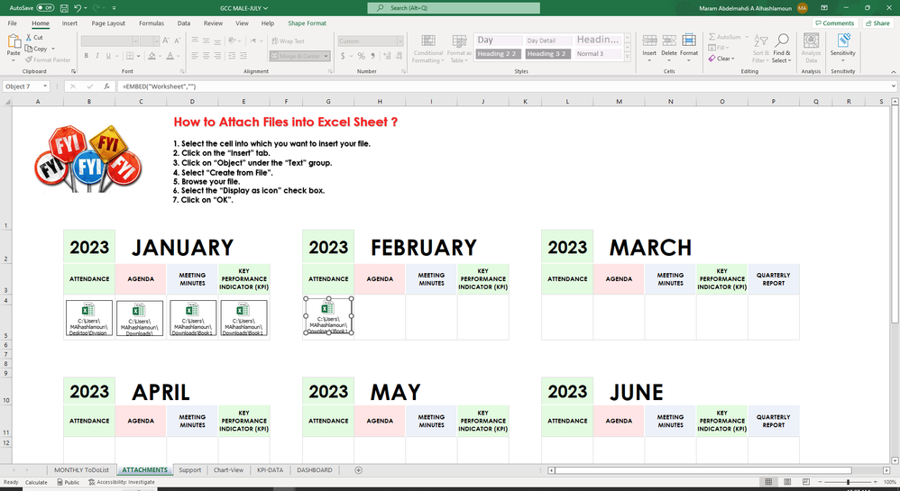The height and width of the screenshot is (491, 900).
Task: Open the font name combo box
Action: pyautogui.click(x=110, y=41)
